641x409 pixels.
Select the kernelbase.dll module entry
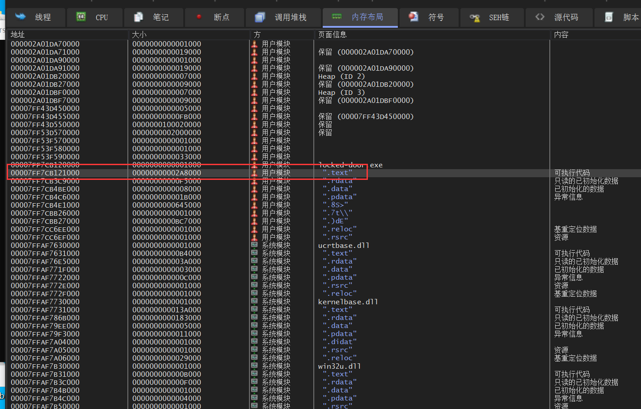coord(348,302)
